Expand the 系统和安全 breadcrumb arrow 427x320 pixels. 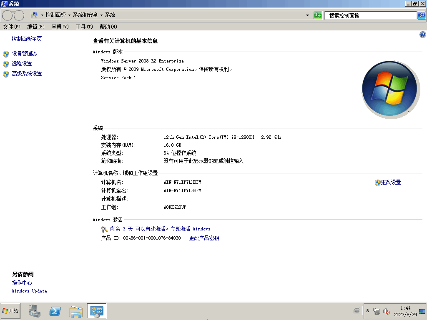101,15
